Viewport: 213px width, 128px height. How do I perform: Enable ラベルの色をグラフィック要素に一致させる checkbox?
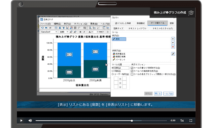(132, 74)
